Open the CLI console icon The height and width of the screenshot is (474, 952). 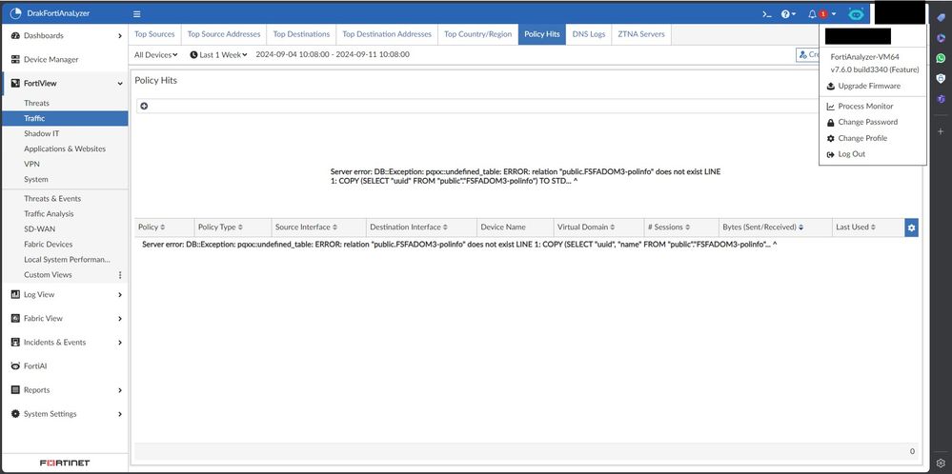tap(767, 14)
